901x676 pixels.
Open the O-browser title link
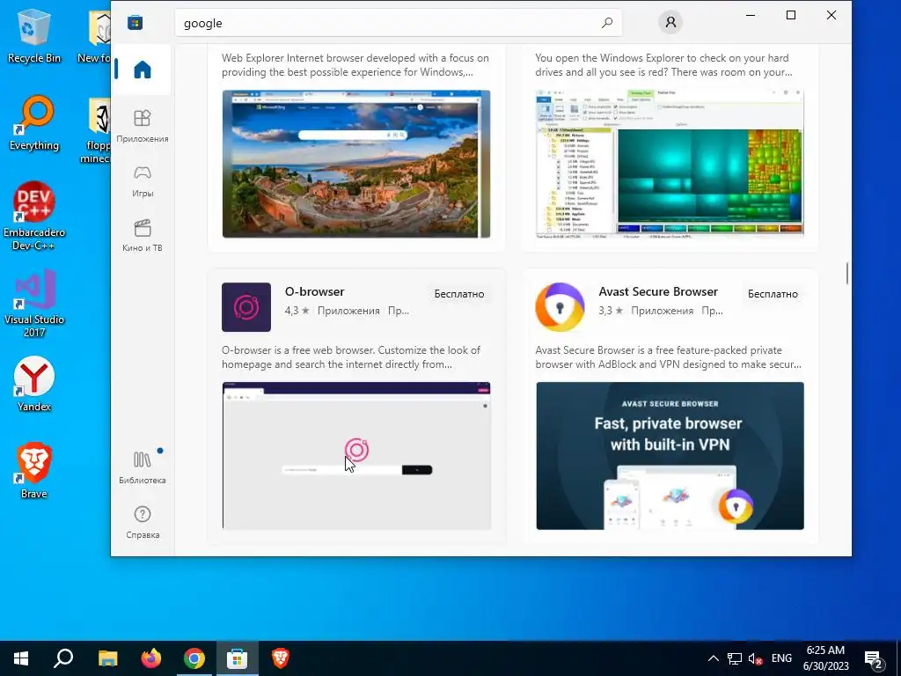pyautogui.click(x=314, y=291)
